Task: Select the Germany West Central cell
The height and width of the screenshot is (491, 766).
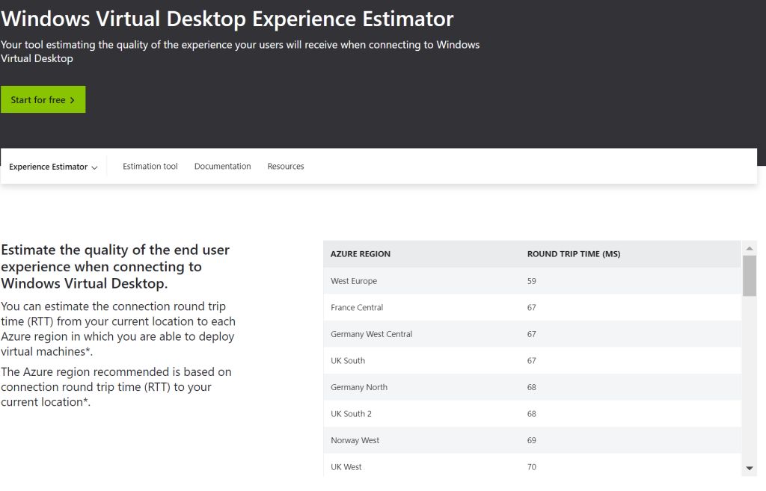Action: (x=371, y=334)
